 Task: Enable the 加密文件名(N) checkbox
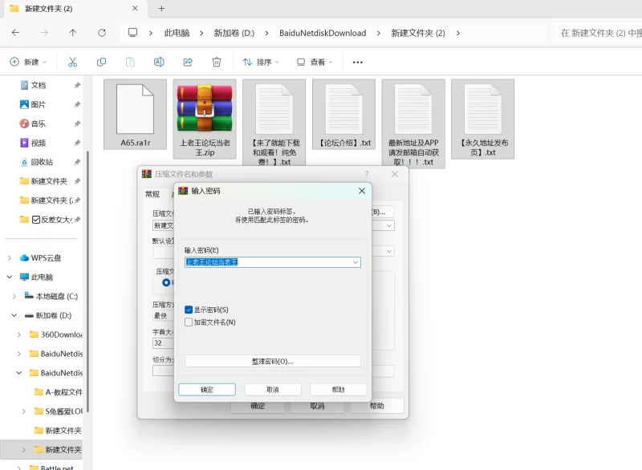(188, 322)
